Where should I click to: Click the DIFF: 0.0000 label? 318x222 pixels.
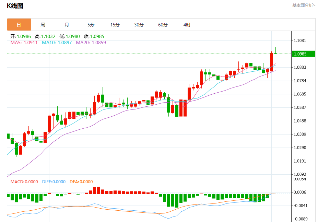[54, 182]
